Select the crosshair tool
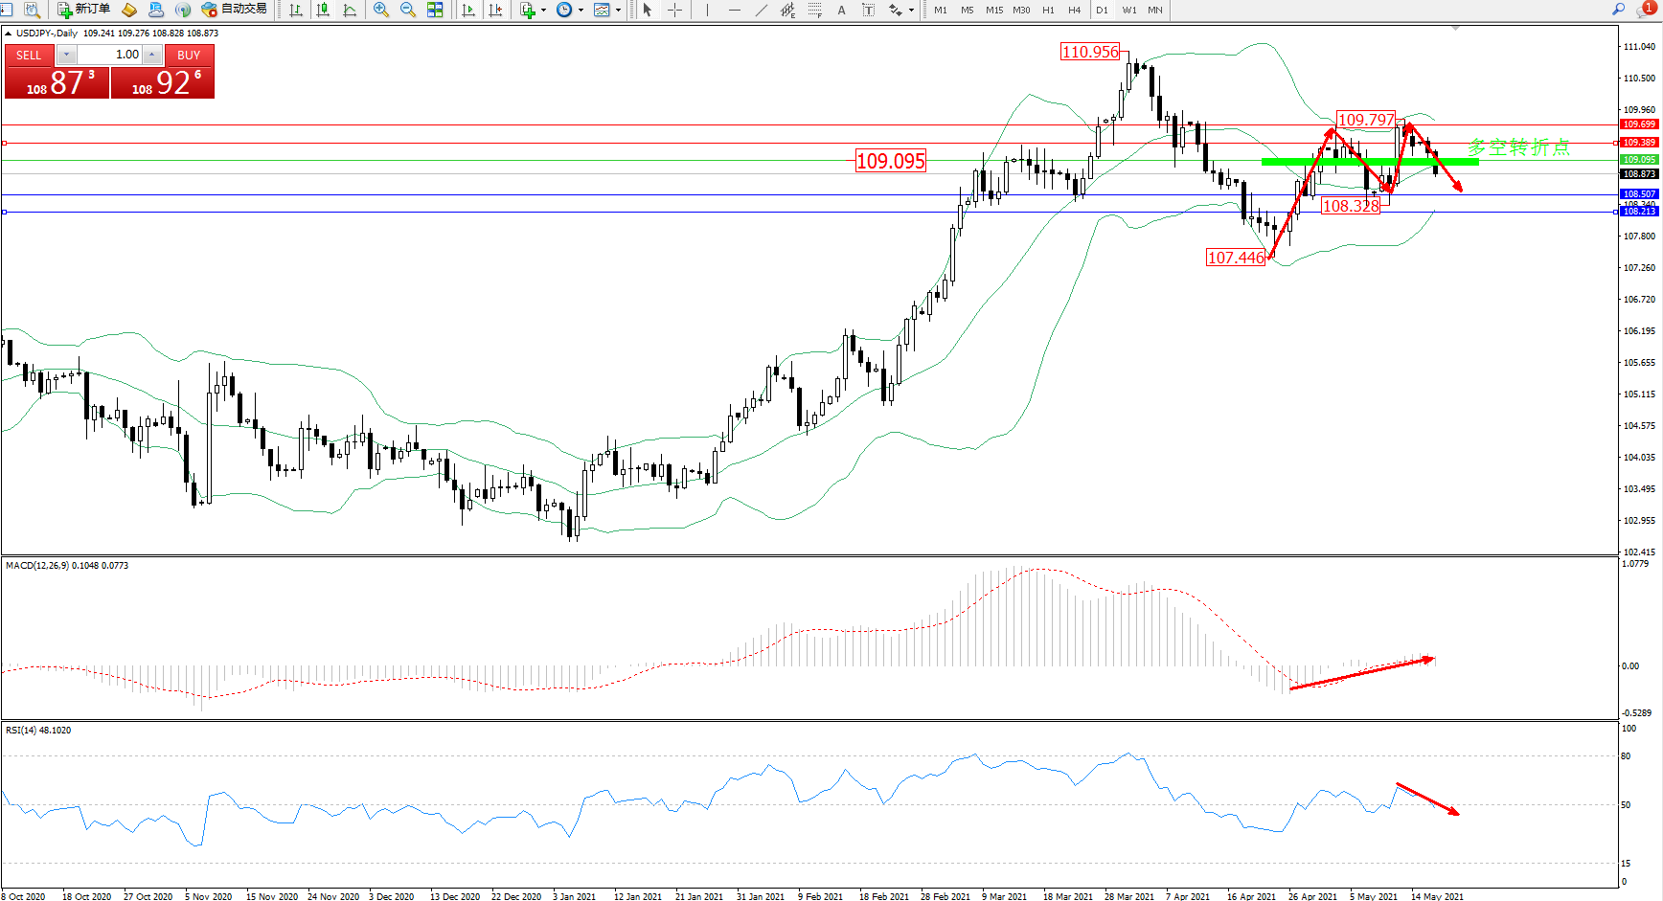This screenshot has height=901, width=1663. [674, 10]
